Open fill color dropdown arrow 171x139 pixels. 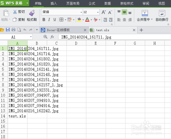point(83,20)
